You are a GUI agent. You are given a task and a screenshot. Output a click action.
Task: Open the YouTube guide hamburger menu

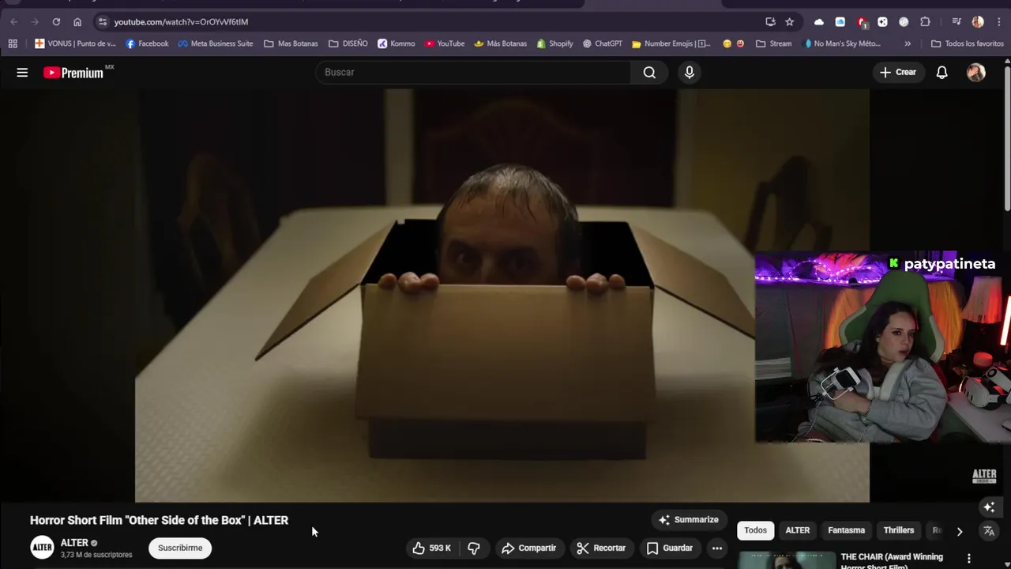tap(22, 72)
